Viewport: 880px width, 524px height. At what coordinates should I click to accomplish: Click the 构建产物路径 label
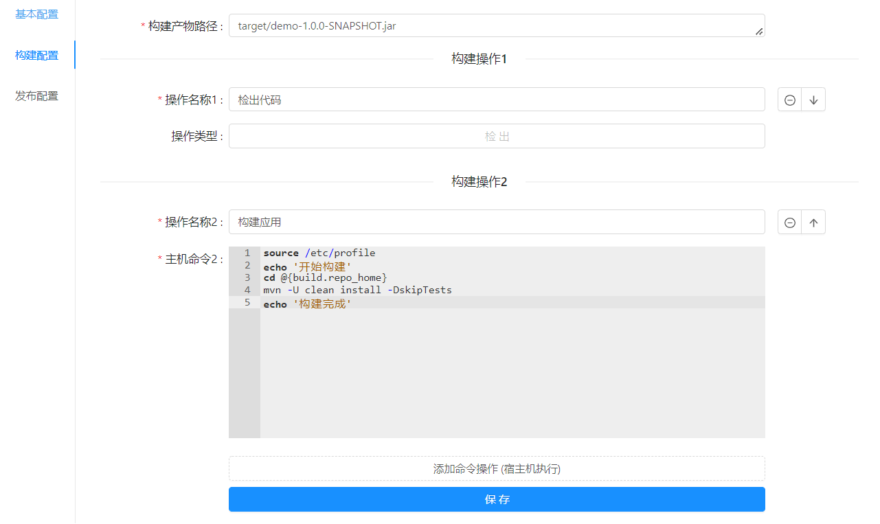pos(183,26)
